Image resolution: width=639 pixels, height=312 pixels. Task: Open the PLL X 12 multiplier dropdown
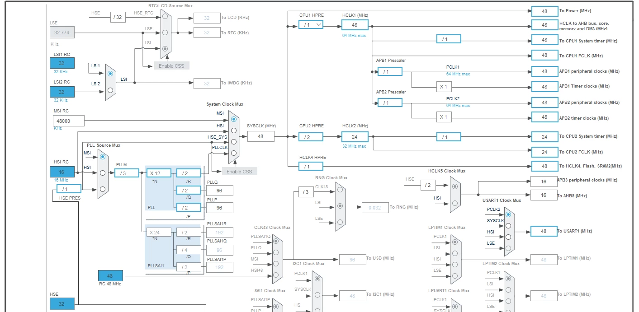(158, 173)
